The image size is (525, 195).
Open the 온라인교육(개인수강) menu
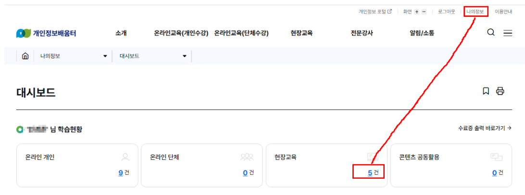point(181,33)
